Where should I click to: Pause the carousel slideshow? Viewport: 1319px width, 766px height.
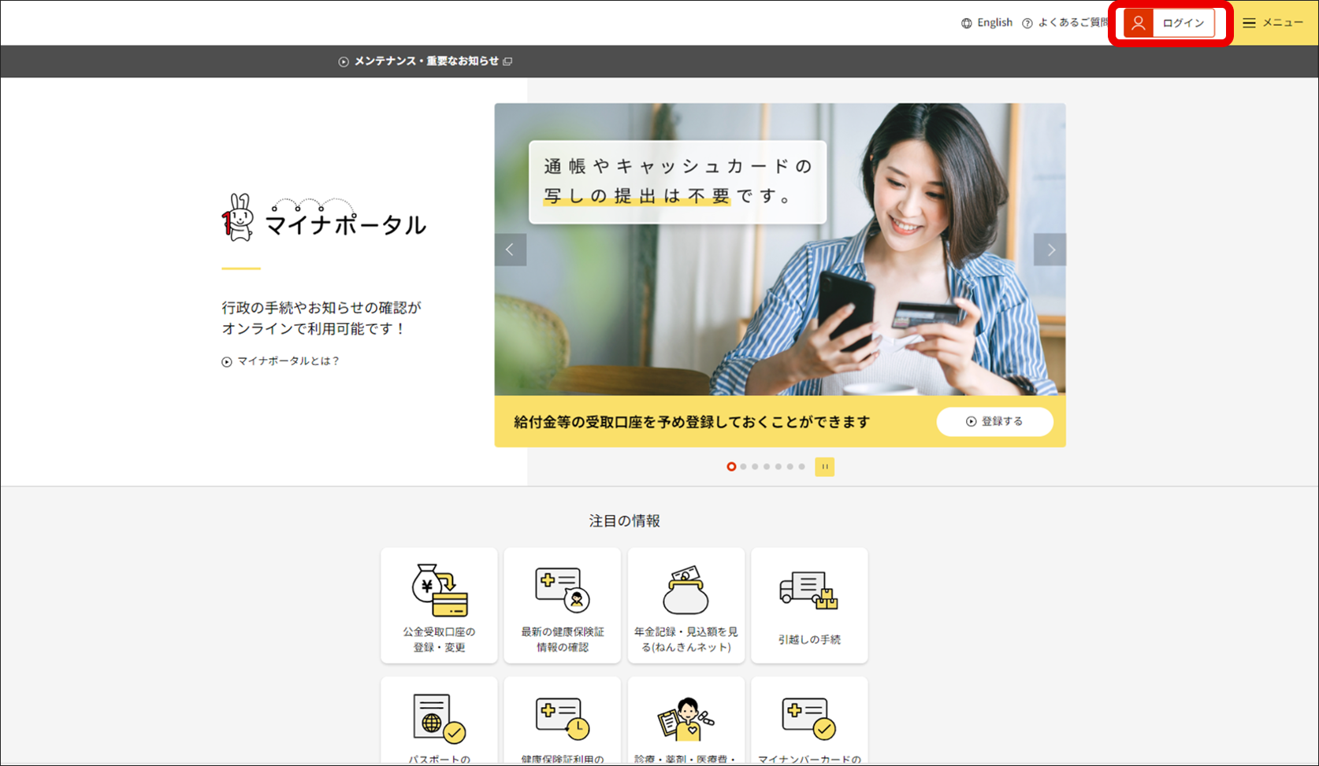click(x=824, y=466)
